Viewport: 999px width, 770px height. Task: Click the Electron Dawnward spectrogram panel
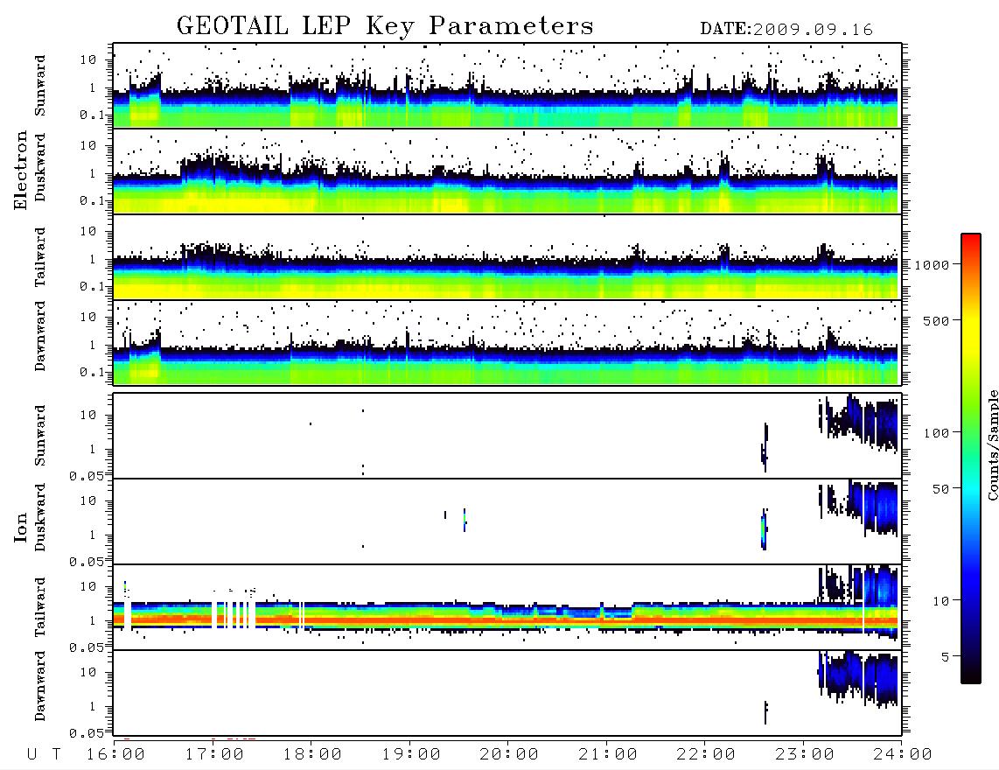(506, 343)
